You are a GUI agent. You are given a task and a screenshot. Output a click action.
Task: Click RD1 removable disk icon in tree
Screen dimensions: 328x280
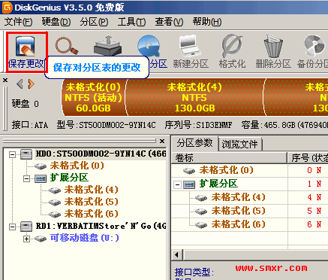click(x=26, y=227)
